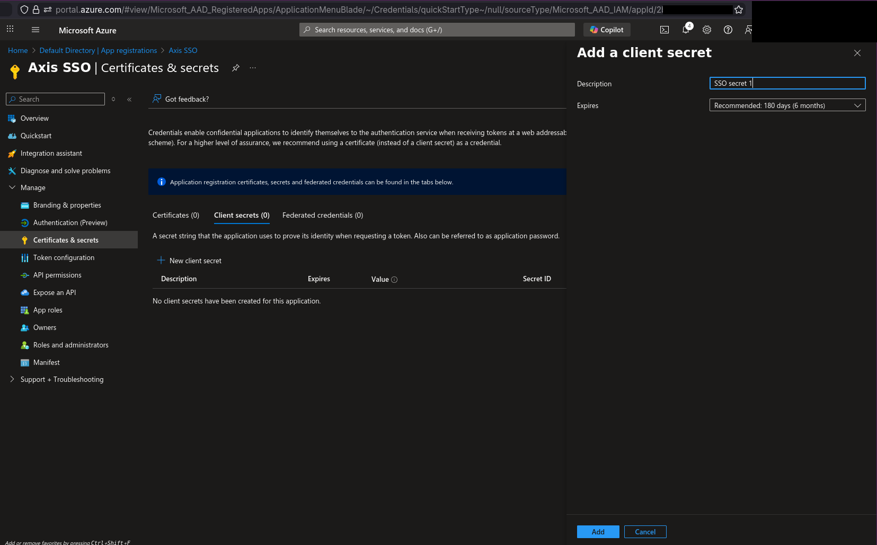Navigate to Default Directory | App registrations breadcrumb
This screenshot has height=545, width=877.
pos(98,50)
